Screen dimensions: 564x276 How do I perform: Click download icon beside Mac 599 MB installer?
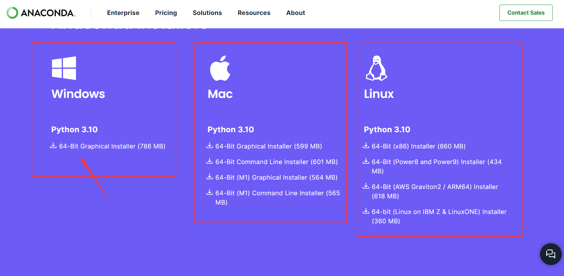[x=210, y=146]
